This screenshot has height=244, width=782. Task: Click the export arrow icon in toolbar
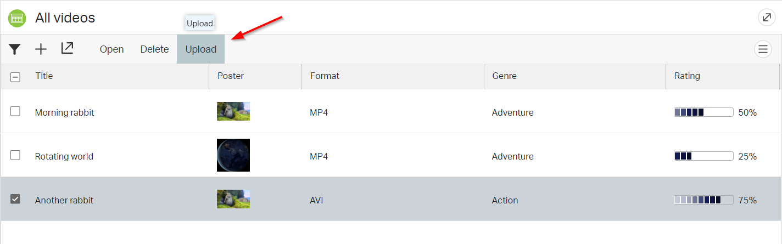pos(67,49)
